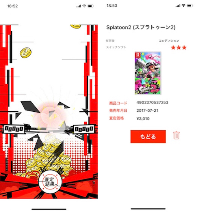Tap the Wi-Fi icon on left phone
This screenshot has width=197, height=212.
[84, 6]
